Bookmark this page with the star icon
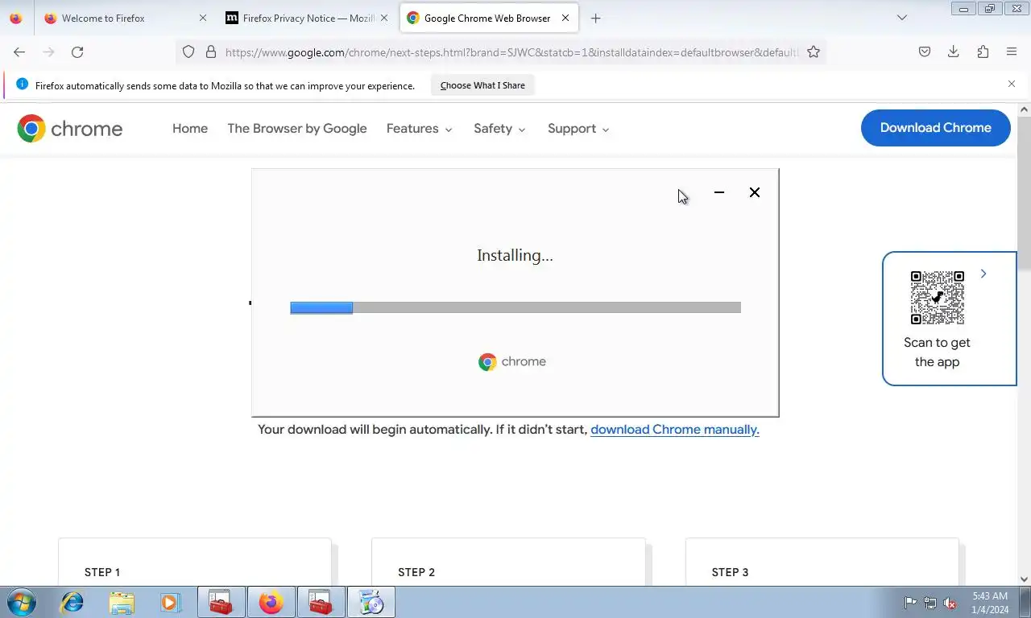The width and height of the screenshot is (1031, 618). click(x=814, y=52)
